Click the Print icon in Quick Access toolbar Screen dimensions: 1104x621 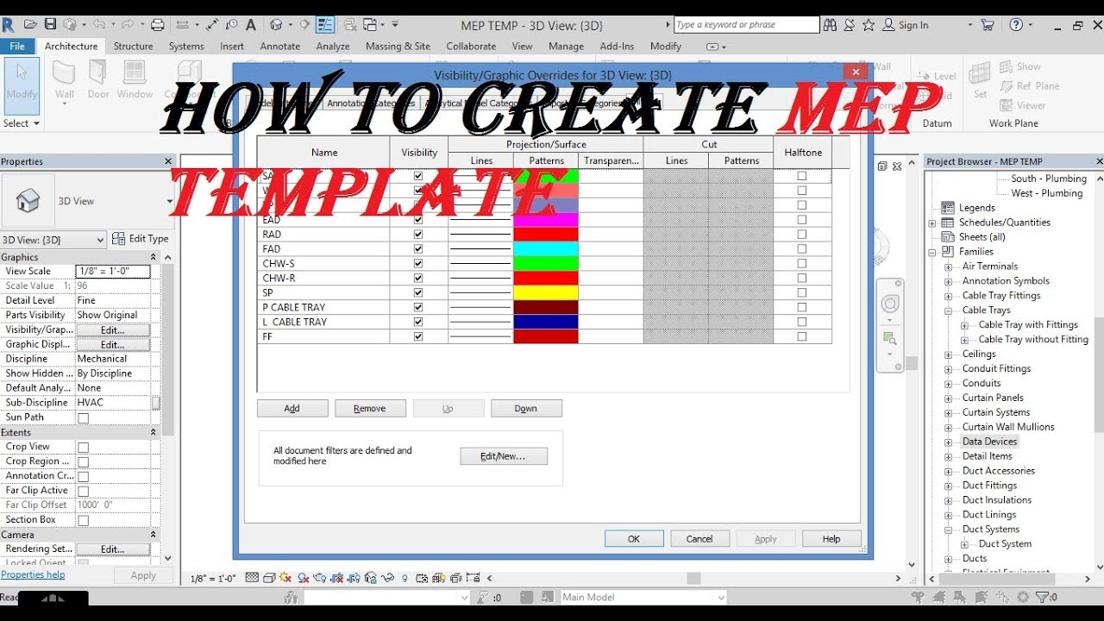[x=157, y=24]
